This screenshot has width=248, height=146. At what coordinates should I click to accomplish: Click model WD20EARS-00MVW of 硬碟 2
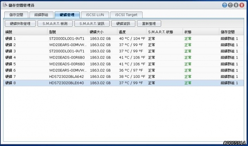(68, 45)
